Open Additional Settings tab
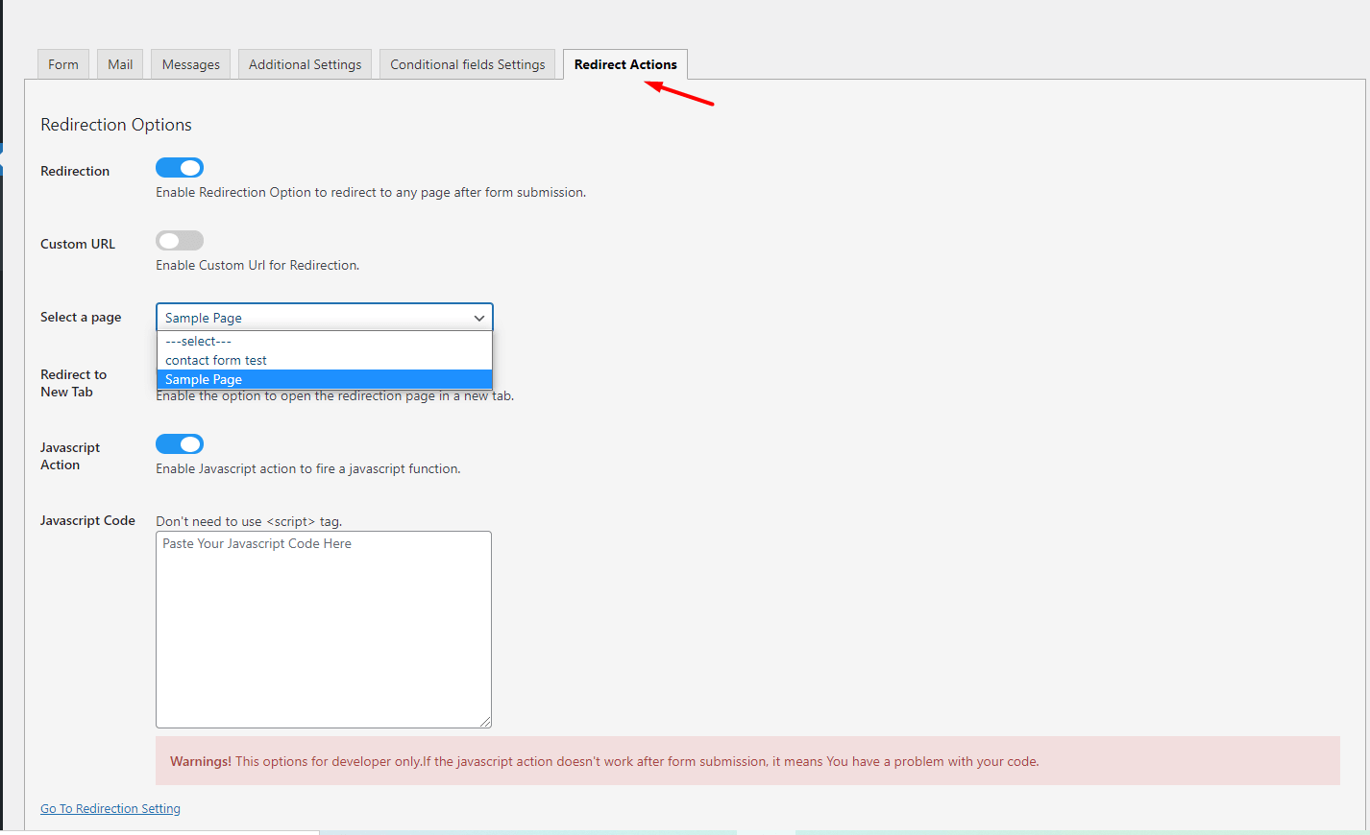 click(x=305, y=64)
